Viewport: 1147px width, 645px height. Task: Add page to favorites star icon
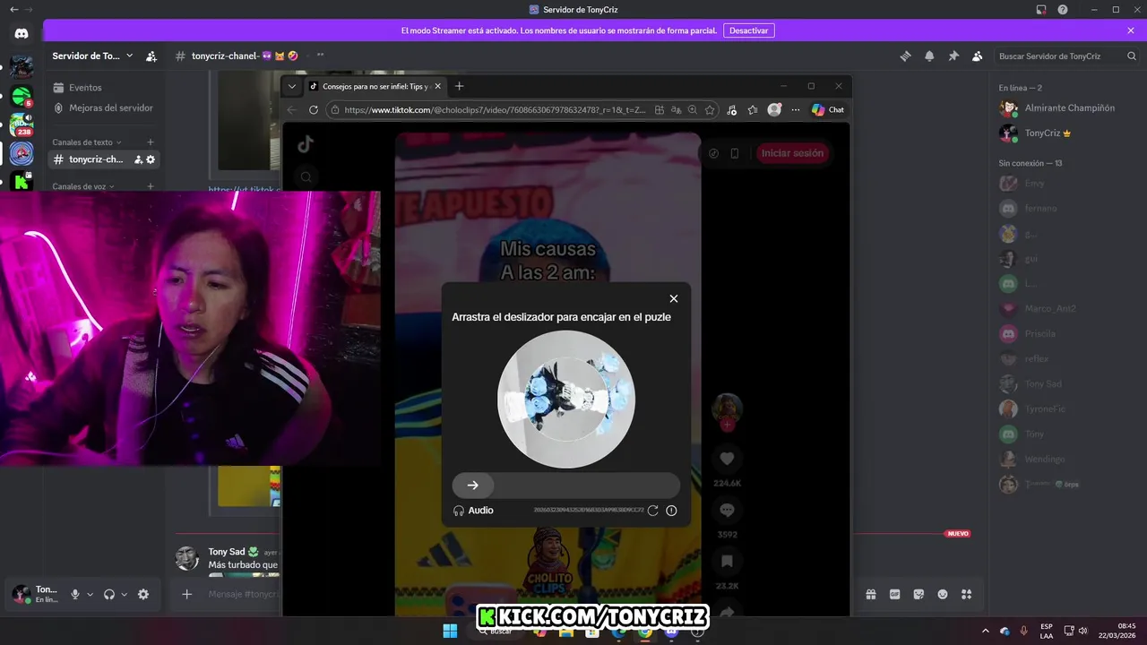[x=710, y=110]
